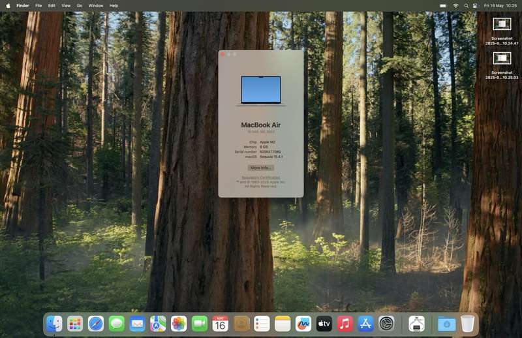
Task: Open Contacts from the Dock
Action: (241, 324)
